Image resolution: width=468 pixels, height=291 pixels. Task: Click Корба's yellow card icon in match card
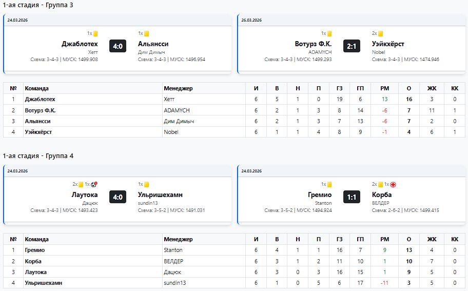381,185
